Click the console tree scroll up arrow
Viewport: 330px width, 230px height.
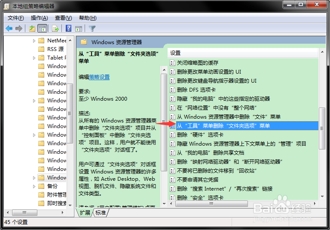70,40
